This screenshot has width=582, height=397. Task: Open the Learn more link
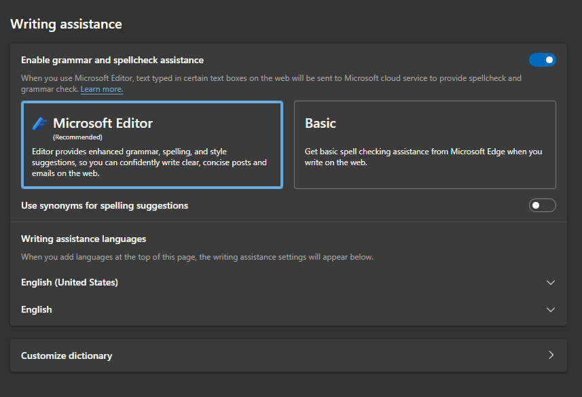tap(102, 89)
